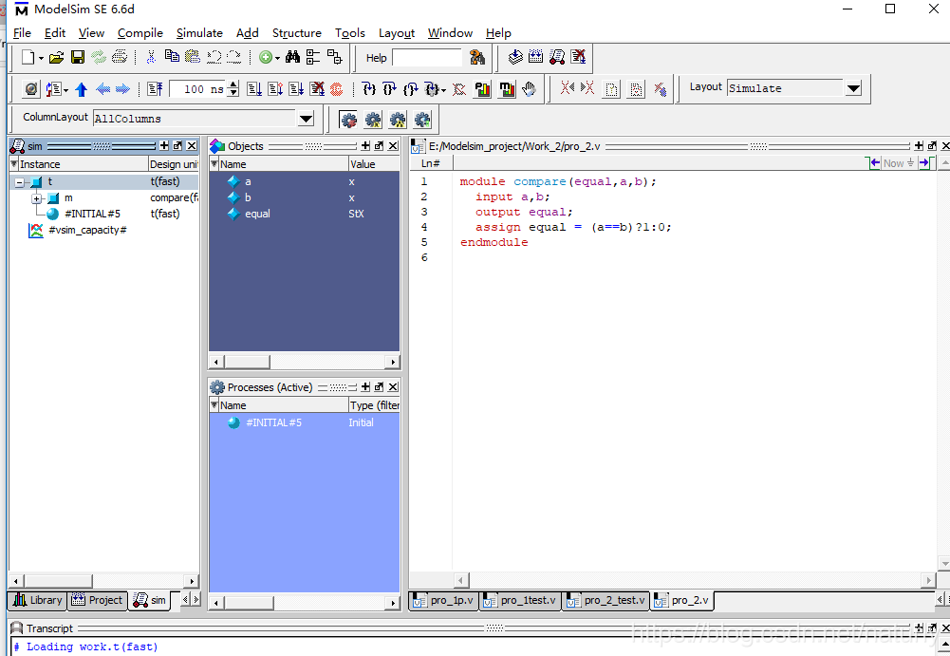The image size is (950, 656).
Task: Open Find using the binoculars toolbar icon
Action: pos(293,57)
